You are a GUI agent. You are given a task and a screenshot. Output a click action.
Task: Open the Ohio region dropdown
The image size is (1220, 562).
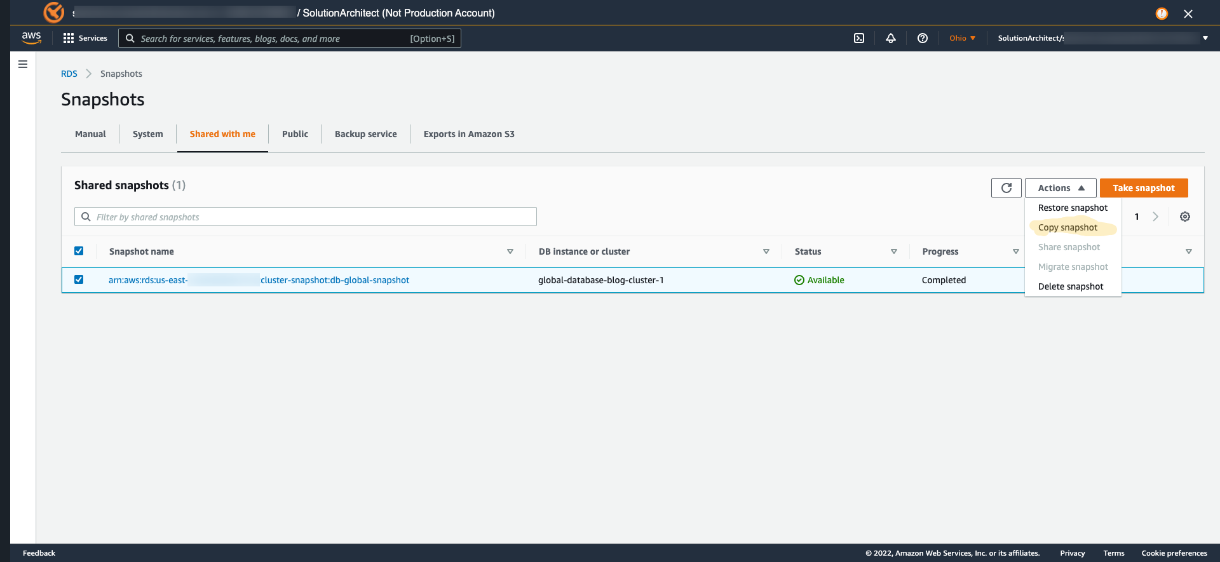coord(962,38)
